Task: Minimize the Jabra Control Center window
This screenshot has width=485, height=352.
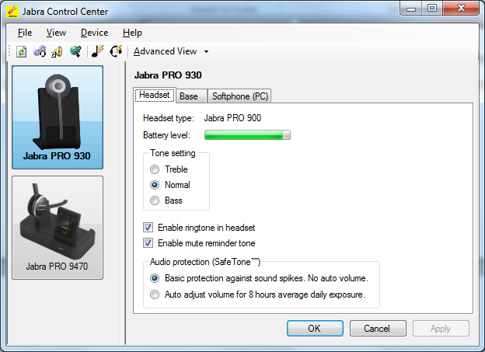Action: [x=410, y=8]
